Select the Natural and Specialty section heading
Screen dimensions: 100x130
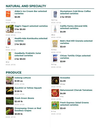[x=26, y=6]
